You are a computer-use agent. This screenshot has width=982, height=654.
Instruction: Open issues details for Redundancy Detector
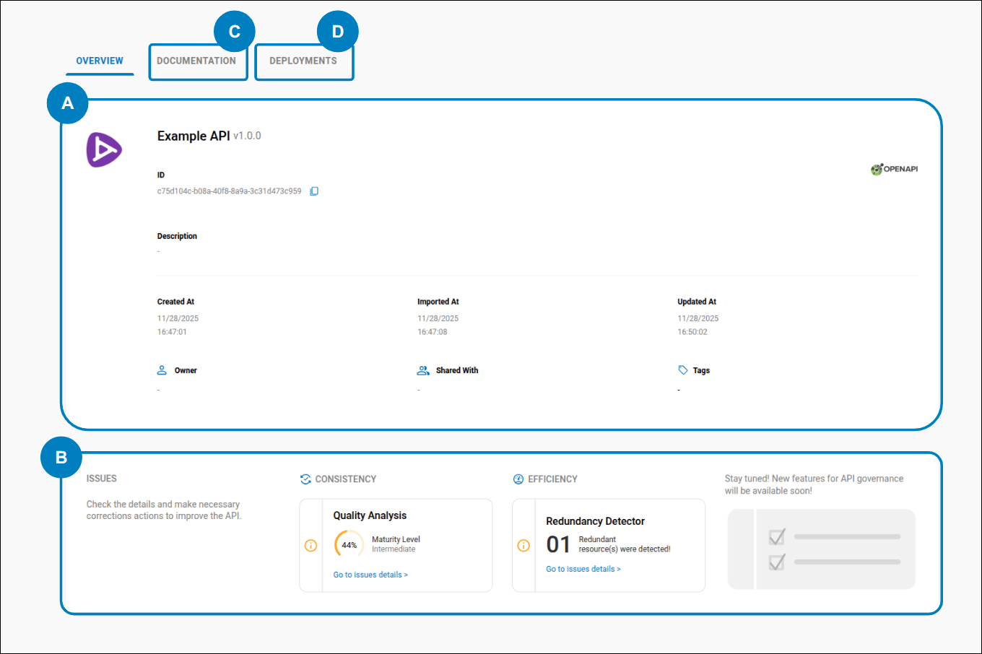point(583,568)
